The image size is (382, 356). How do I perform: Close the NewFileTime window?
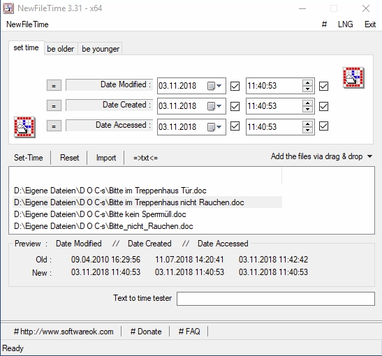(x=366, y=8)
